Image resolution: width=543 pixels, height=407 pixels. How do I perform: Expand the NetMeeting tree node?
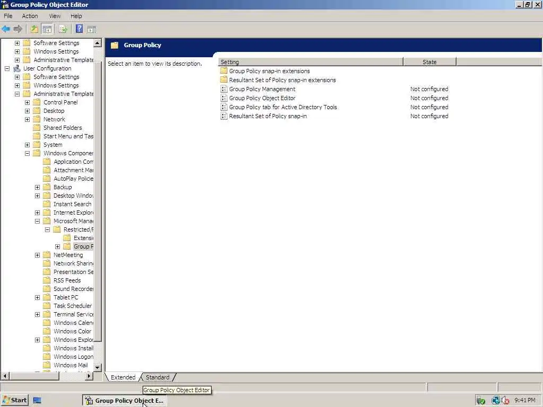pos(38,255)
